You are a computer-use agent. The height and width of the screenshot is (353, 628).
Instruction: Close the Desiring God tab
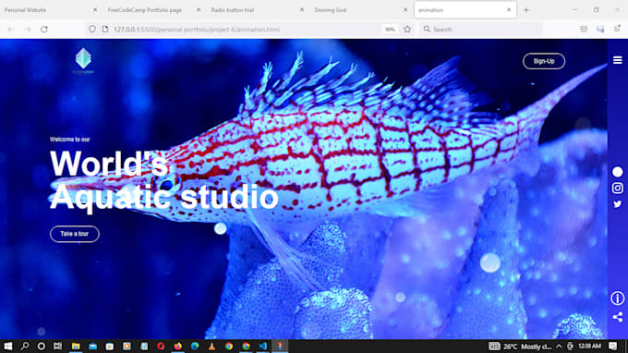point(405,10)
